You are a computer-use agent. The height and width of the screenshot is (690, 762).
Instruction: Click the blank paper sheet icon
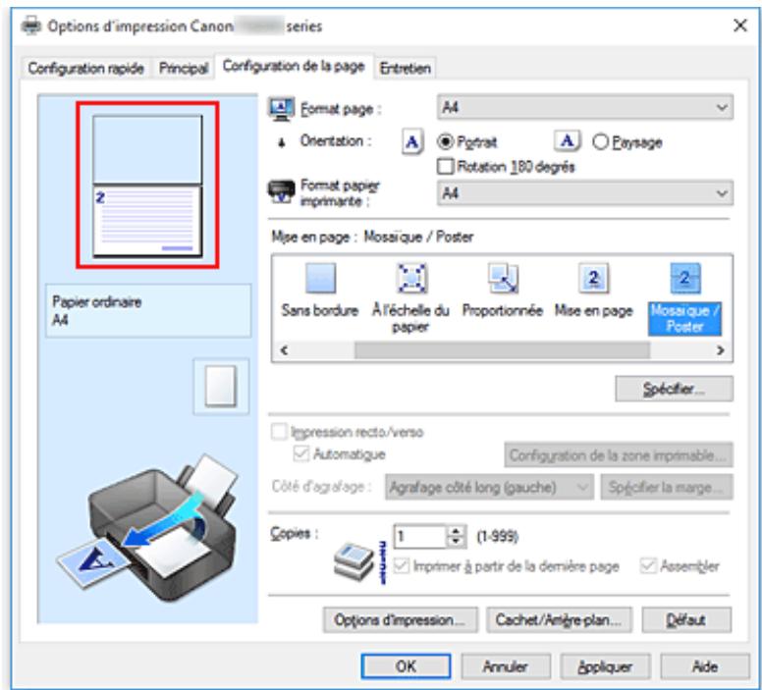221,387
